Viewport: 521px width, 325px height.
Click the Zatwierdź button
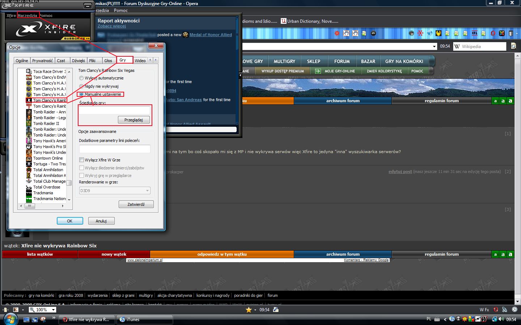(136, 204)
